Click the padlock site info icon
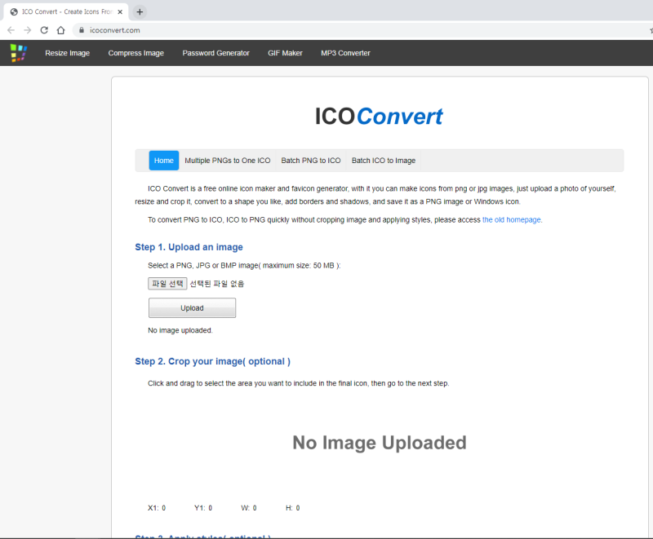Screen dimensions: 653x539 coord(82,30)
